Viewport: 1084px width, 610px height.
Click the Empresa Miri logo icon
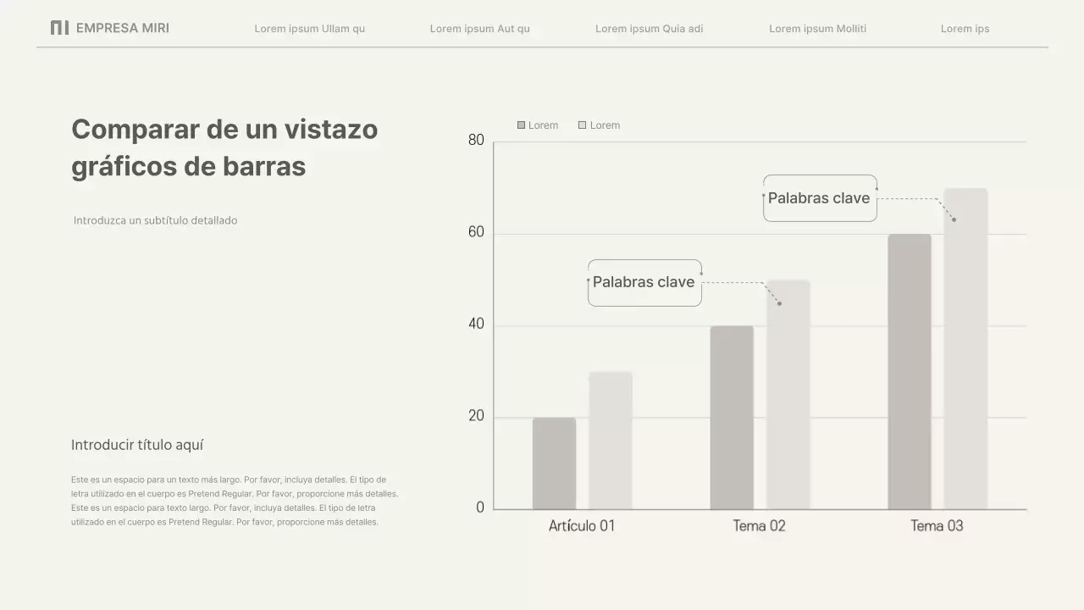(x=59, y=28)
